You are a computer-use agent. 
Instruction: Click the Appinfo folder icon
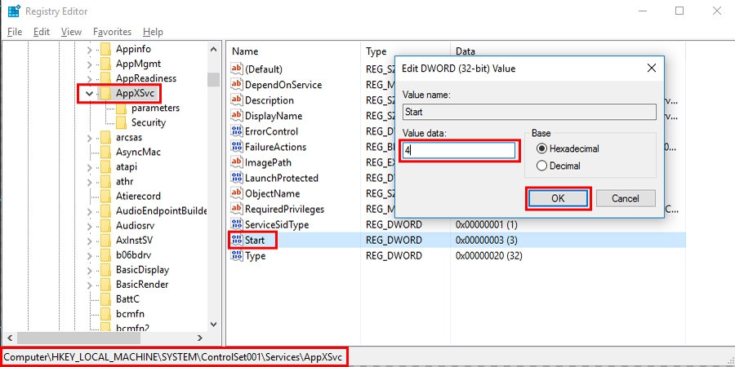point(106,49)
